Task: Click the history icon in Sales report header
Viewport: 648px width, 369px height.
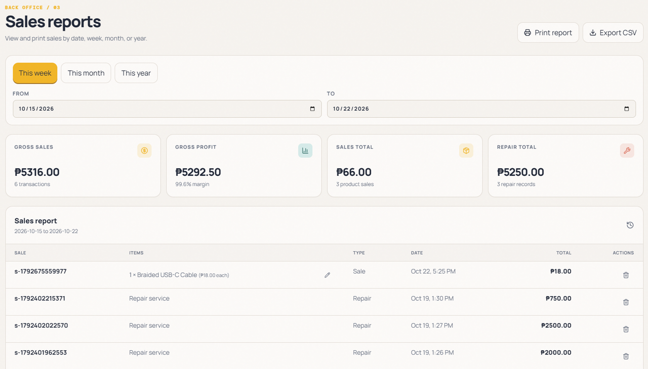Action: pyautogui.click(x=630, y=225)
